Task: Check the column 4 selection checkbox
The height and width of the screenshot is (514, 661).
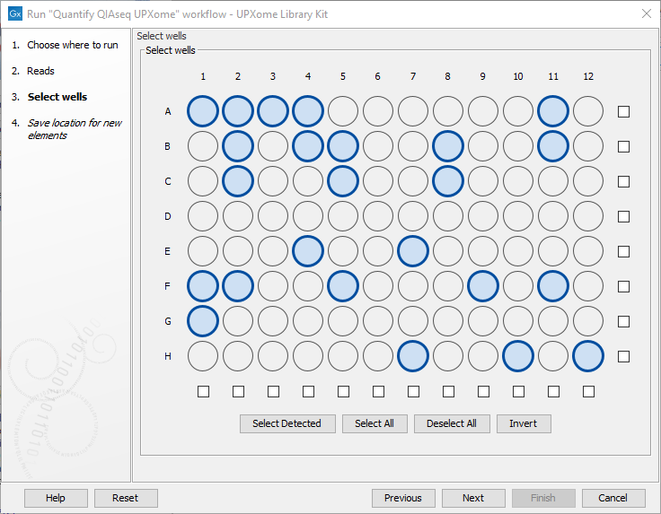Action: click(x=308, y=391)
